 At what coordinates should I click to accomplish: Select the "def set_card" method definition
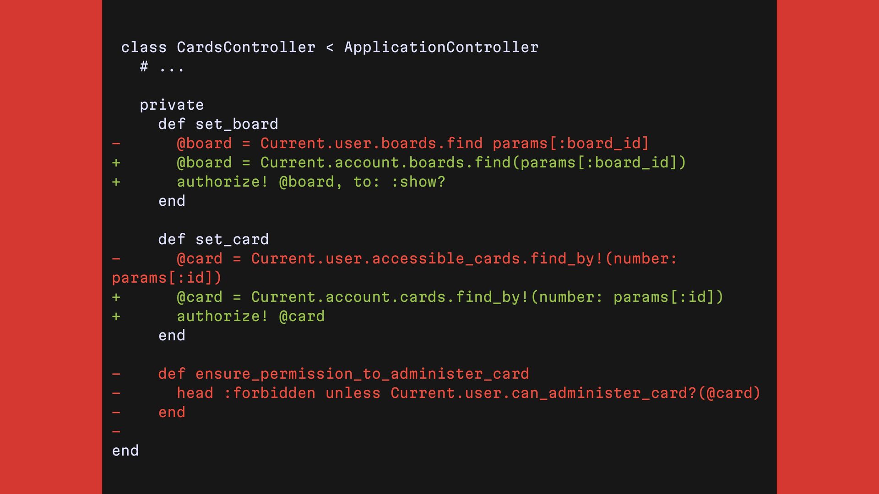coord(213,240)
